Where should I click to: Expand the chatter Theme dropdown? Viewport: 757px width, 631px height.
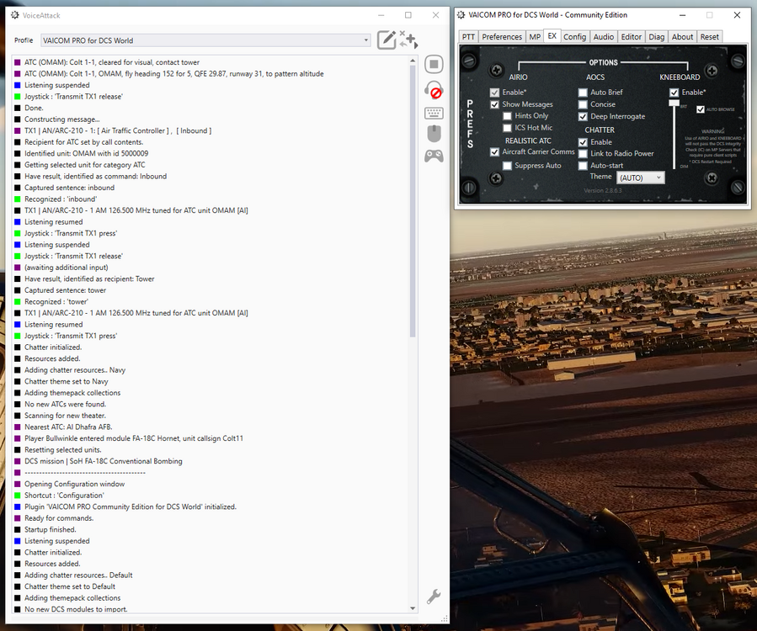640,178
